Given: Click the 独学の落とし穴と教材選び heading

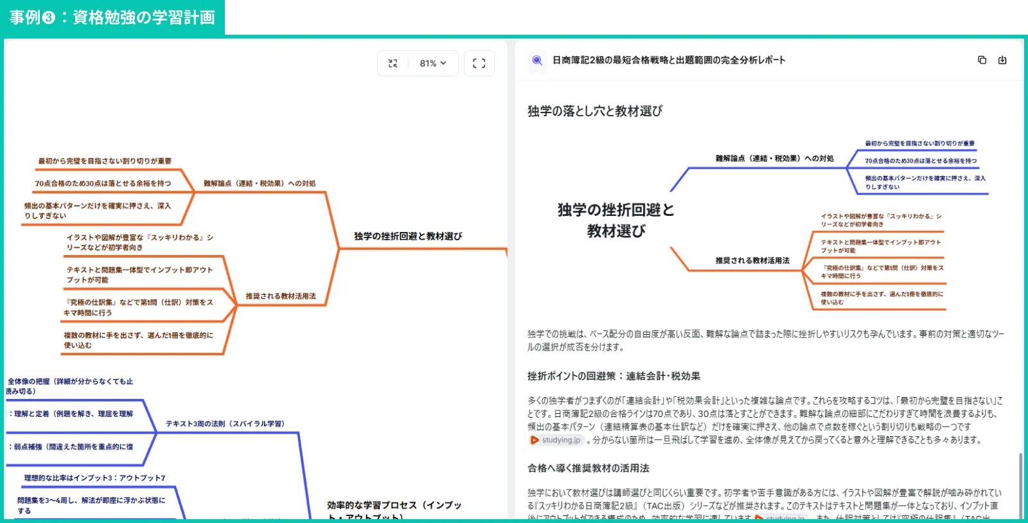Looking at the screenshot, I should pos(594,111).
